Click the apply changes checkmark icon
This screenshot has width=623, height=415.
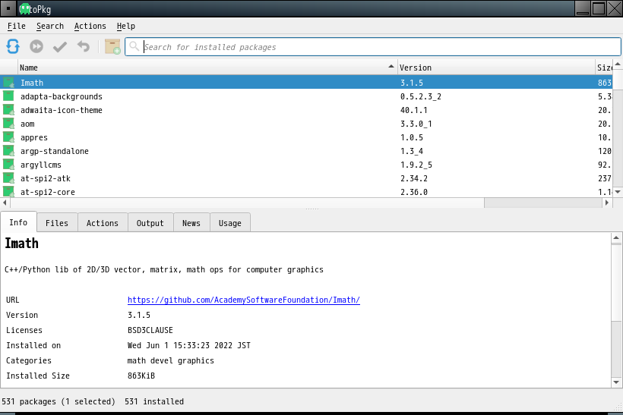pyautogui.click(x=60, y=47)
